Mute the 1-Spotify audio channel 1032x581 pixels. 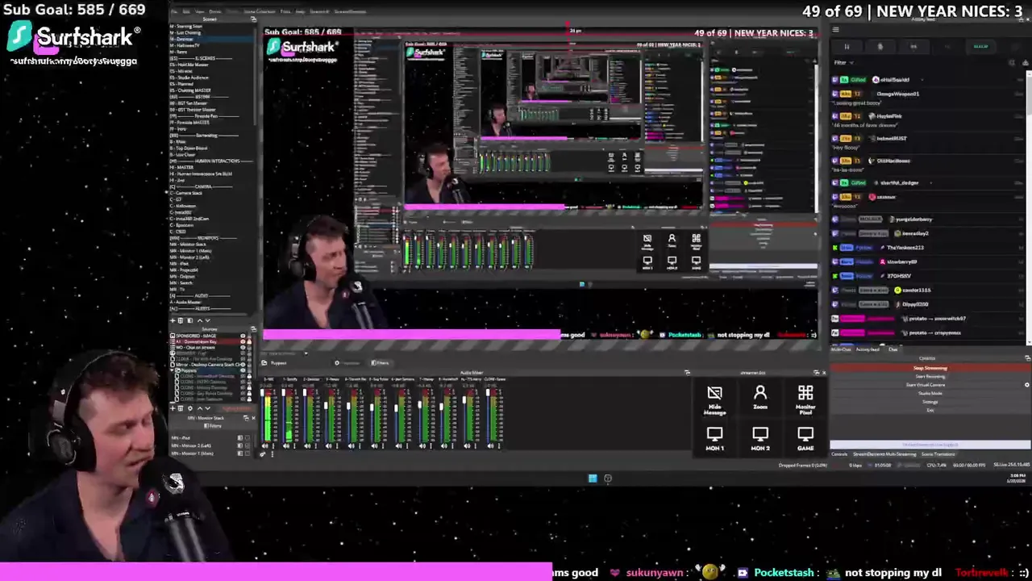pyautogui.click(x=286, y=446)
